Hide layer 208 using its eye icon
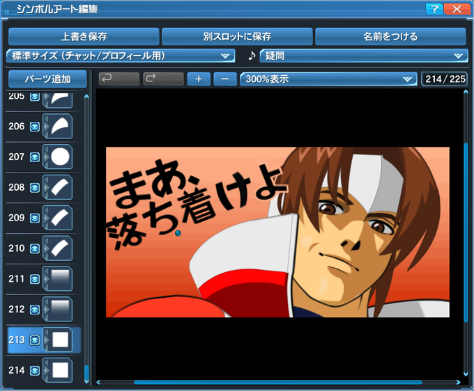Image resolution: width=474 pixels, height=391 pixels. (x=35, y=188)
